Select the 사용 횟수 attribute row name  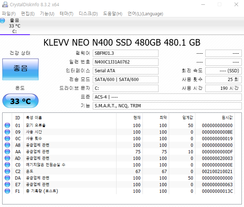coord(34,138)
